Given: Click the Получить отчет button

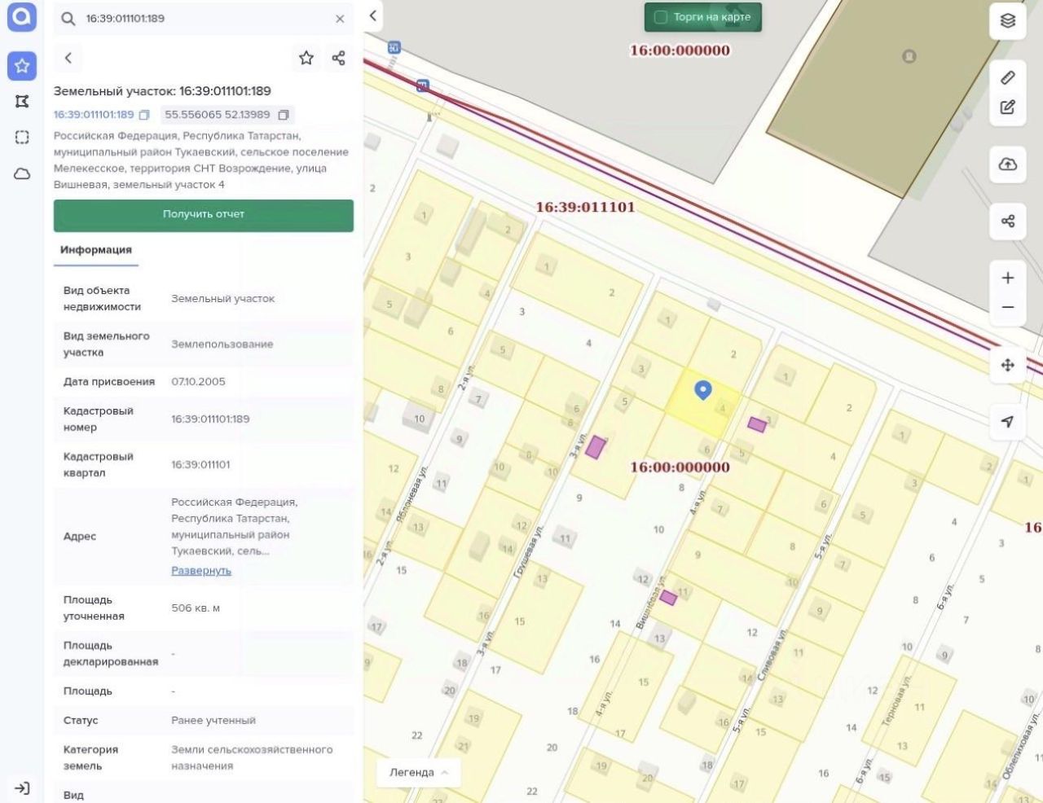Looking at the screenshot, I should 204,215.
